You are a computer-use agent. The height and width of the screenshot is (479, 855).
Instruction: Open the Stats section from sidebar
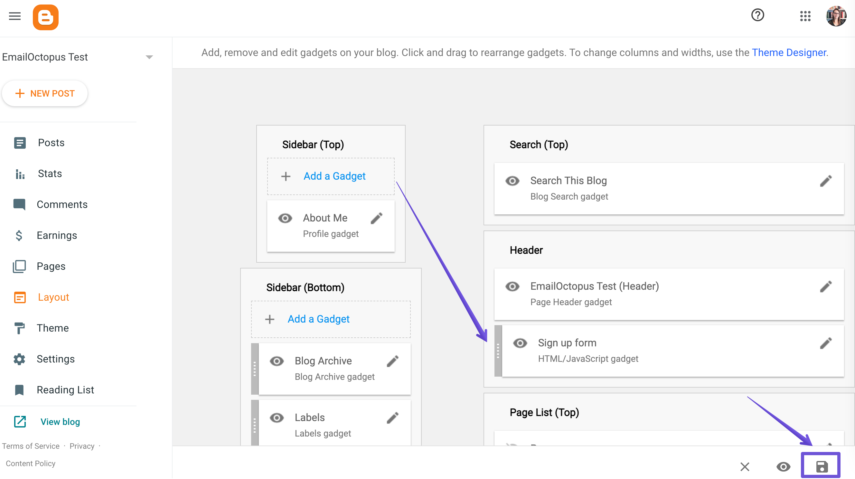50,173
